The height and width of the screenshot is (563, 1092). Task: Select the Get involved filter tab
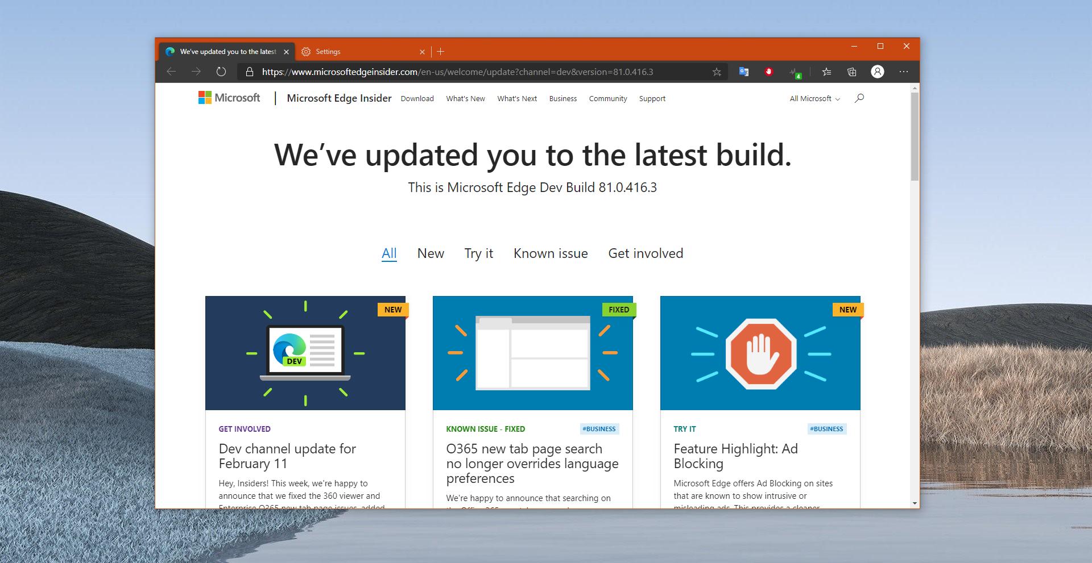point(646,253)
